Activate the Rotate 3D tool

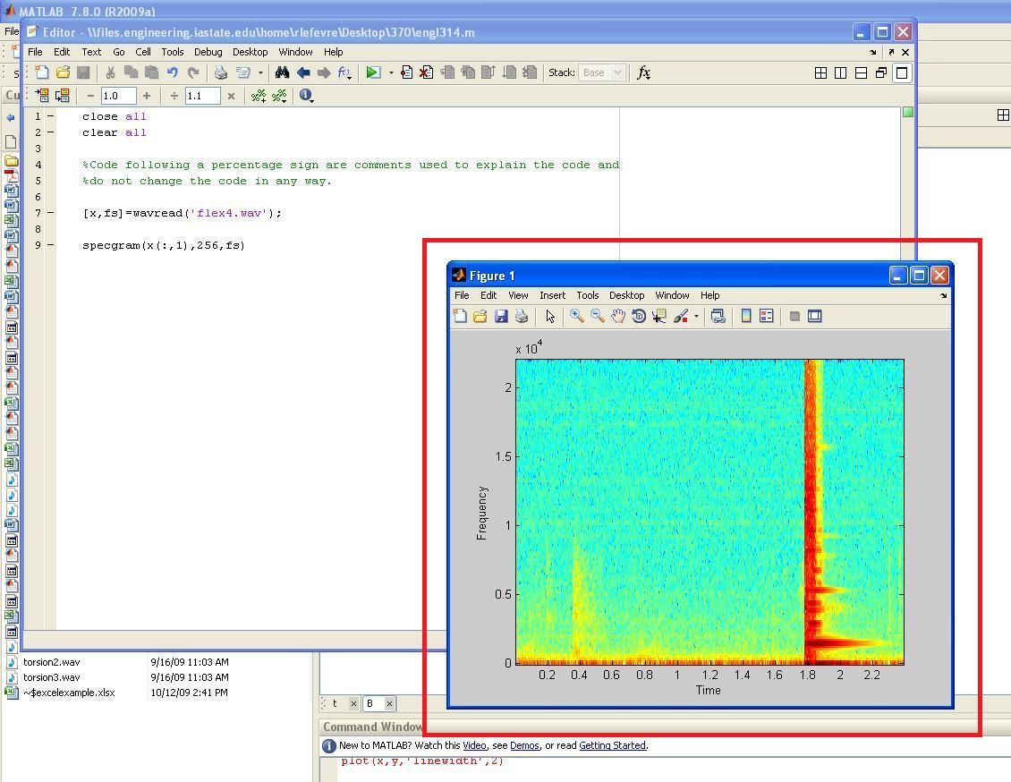(638, 315)
